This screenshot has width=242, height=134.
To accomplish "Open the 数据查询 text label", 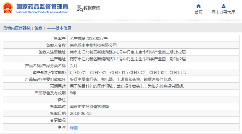I will (x=92, y=8).
